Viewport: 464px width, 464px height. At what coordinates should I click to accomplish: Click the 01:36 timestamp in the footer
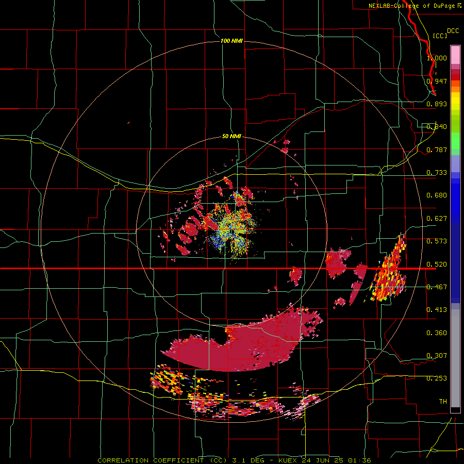point(359,460)
